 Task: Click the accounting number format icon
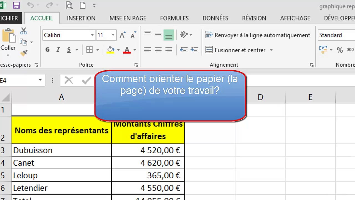coord(323,50)
